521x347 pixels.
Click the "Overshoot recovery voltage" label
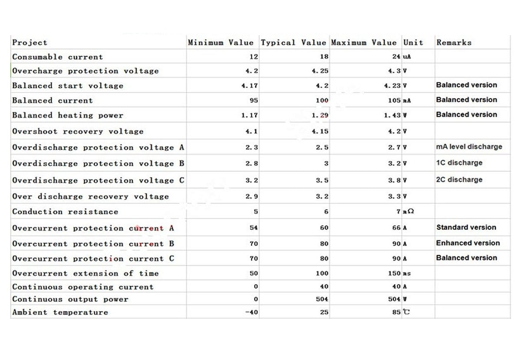tap(78, 131)
